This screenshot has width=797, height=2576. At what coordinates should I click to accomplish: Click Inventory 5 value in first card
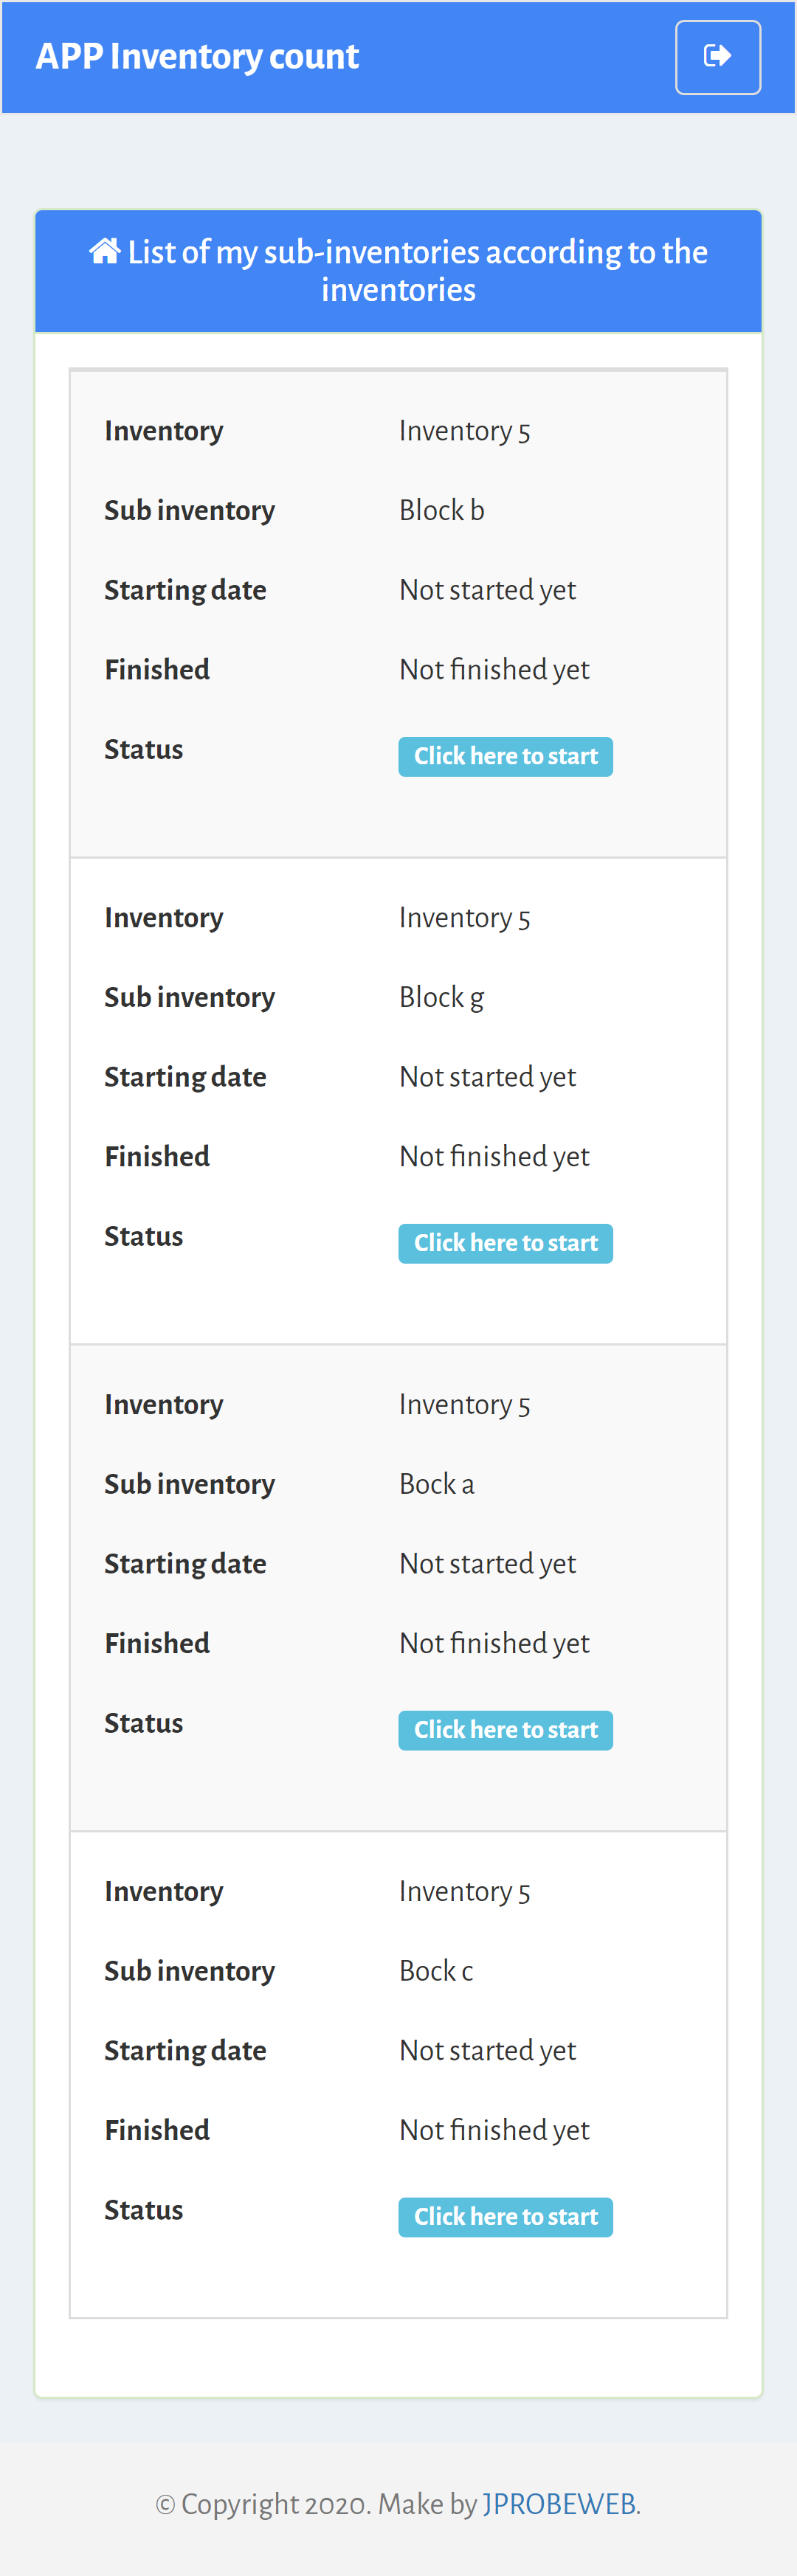pyautogui.click(x=465, y=431)
